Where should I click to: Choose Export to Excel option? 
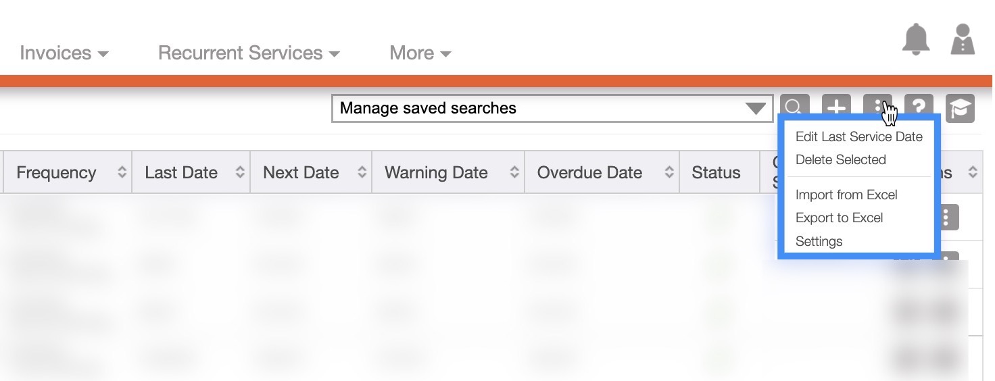(x=839, y=218)
